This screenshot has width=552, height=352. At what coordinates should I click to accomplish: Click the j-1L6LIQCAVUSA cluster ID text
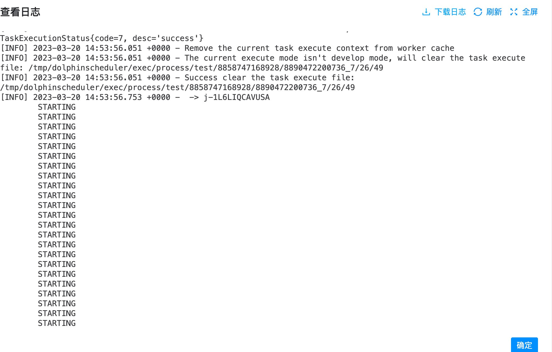237,97
